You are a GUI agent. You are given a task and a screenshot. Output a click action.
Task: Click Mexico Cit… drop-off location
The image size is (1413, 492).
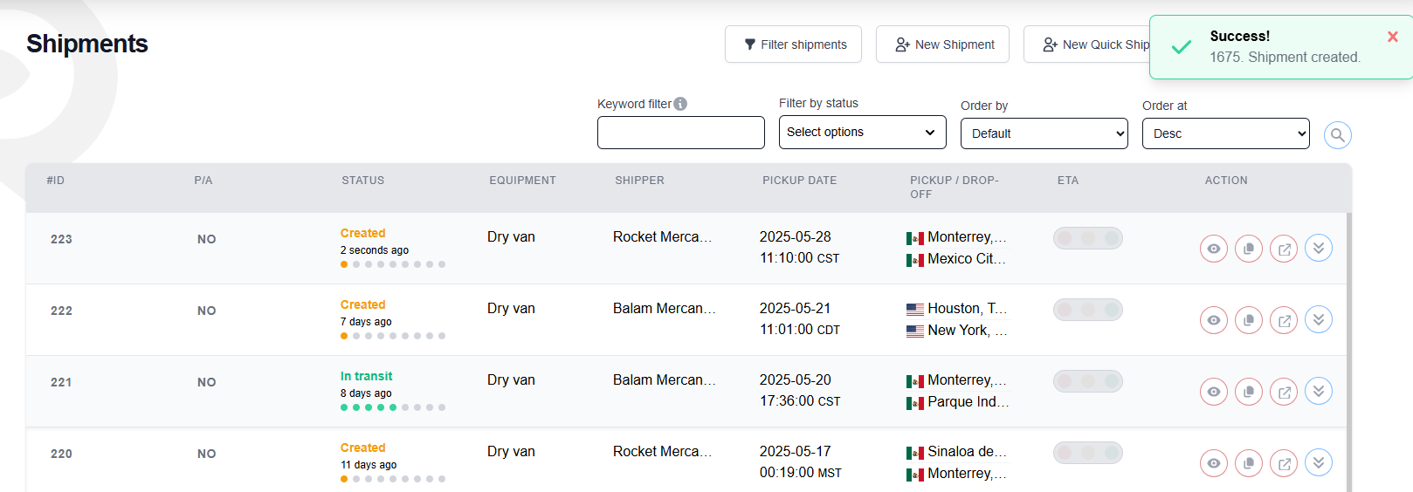coord(967,259)
